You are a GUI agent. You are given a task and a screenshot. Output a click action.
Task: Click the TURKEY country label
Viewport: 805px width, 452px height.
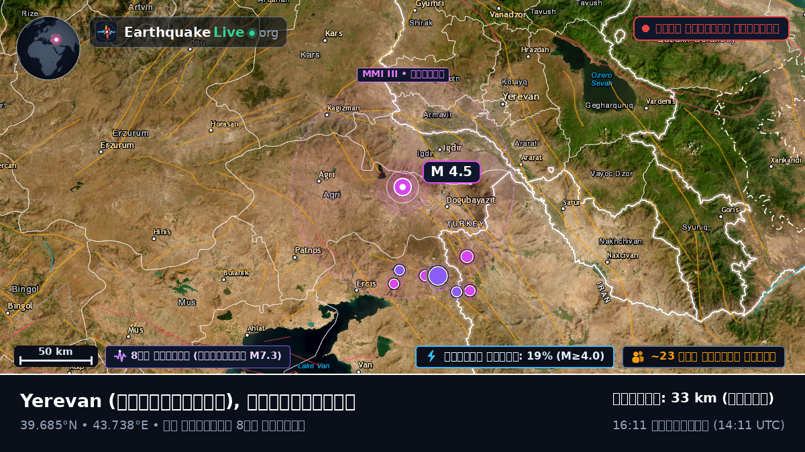[466, 224]
